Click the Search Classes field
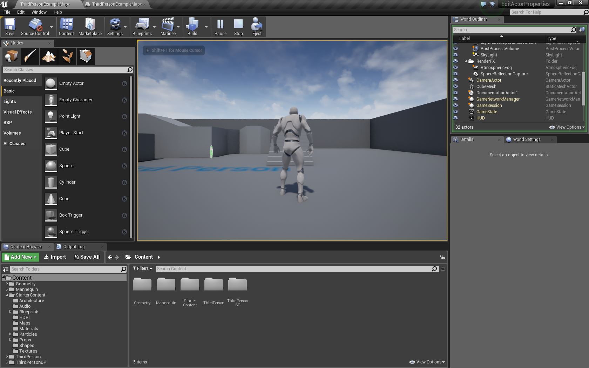Viewport: 589px width, 368px height. [x=68, y=70]
